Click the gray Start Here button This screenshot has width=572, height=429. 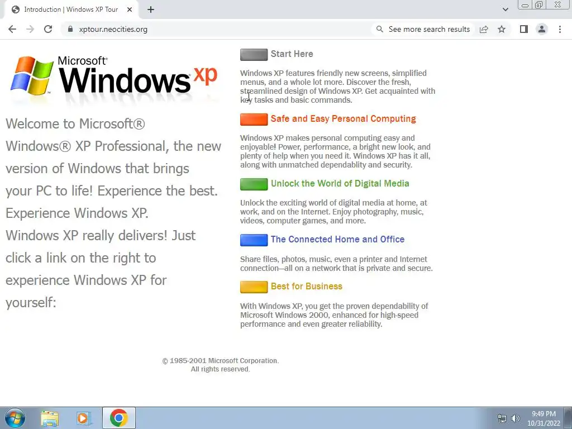coord(254,55)
